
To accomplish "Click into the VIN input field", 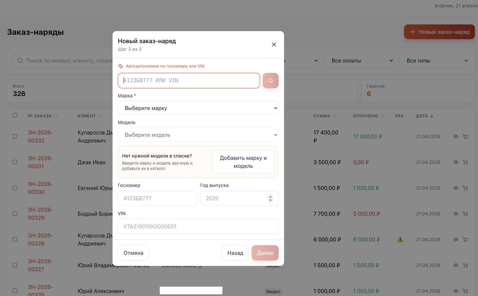I will tap(198, 226).
